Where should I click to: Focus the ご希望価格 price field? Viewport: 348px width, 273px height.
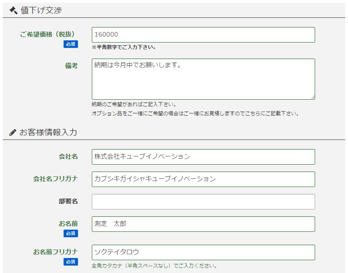coord(203,35)
